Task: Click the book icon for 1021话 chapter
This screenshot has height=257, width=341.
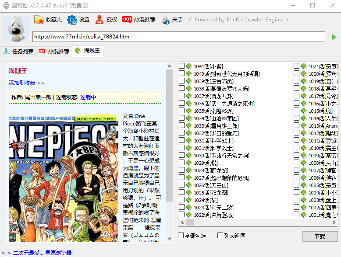Action: pyautogui.click(x=304, y=66)
